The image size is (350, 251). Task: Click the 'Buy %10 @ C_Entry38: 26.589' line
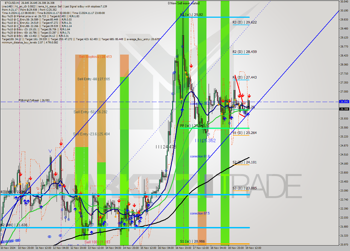click(37, 19)
